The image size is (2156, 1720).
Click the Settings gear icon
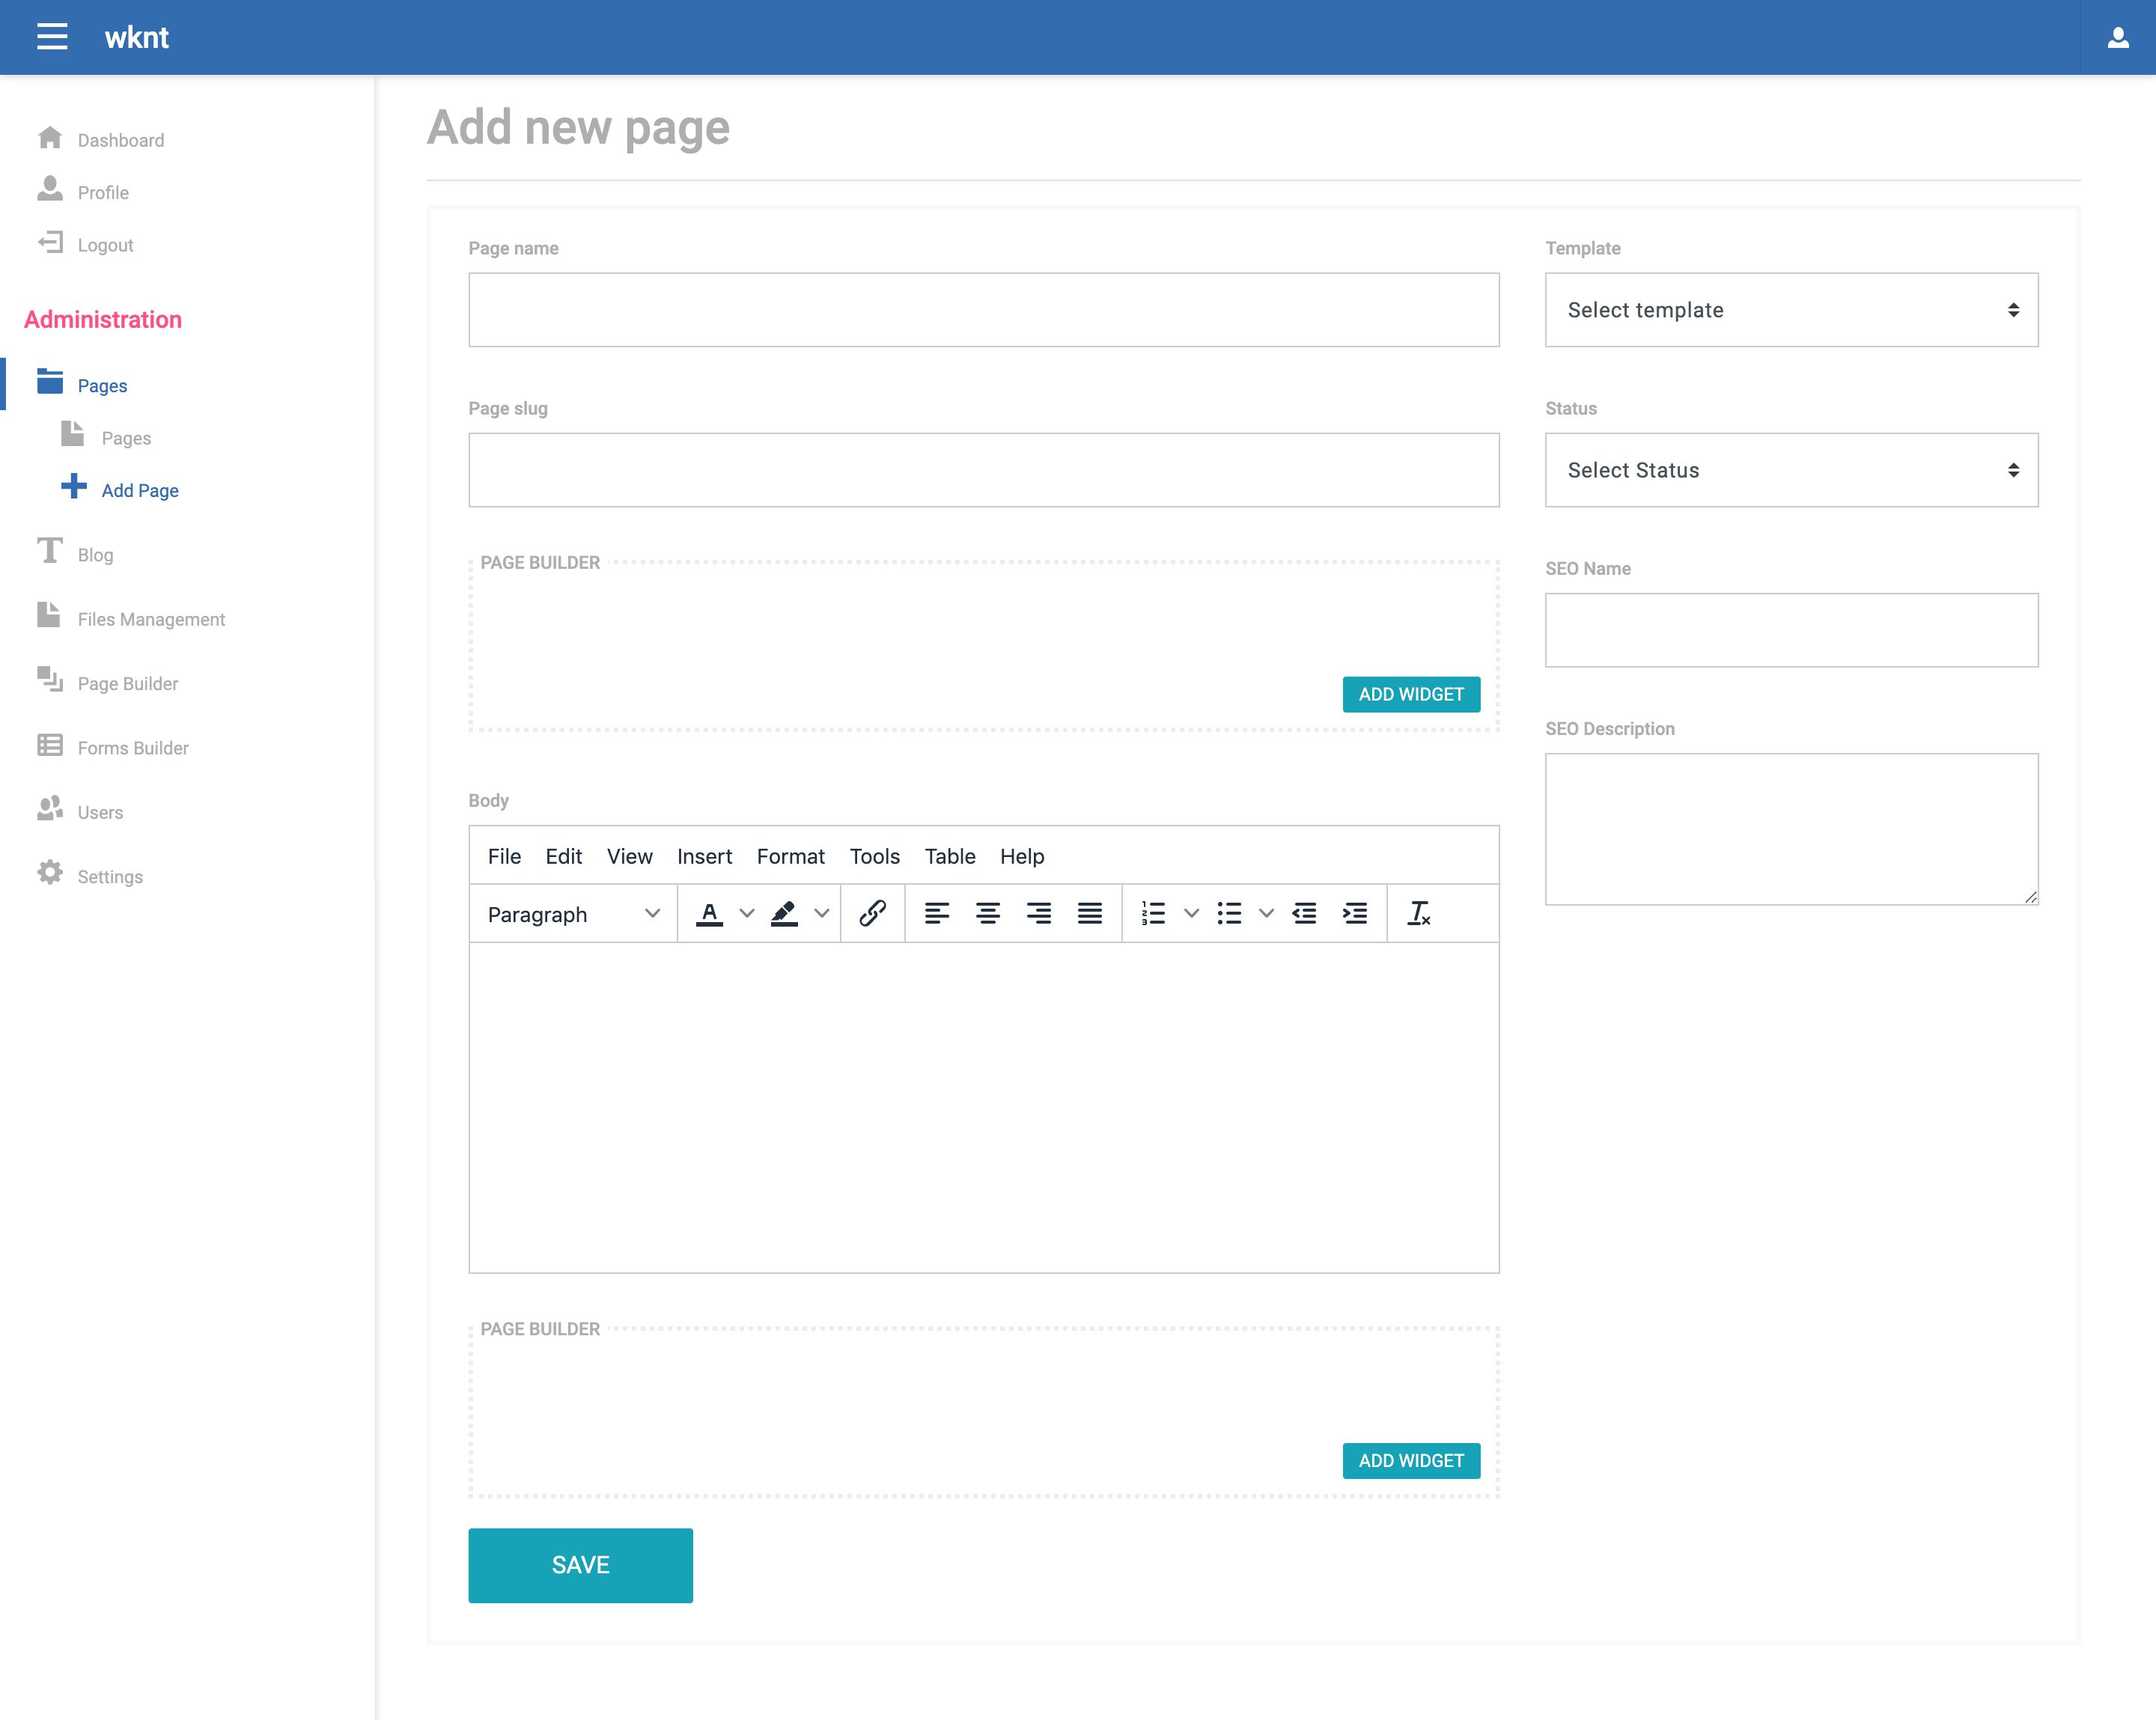[x=50, y=873]
